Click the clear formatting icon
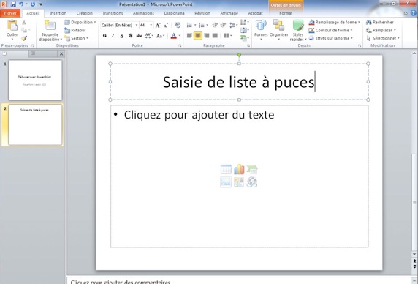The width and height of the screenshot is (418, 284). tap(178, 26)
